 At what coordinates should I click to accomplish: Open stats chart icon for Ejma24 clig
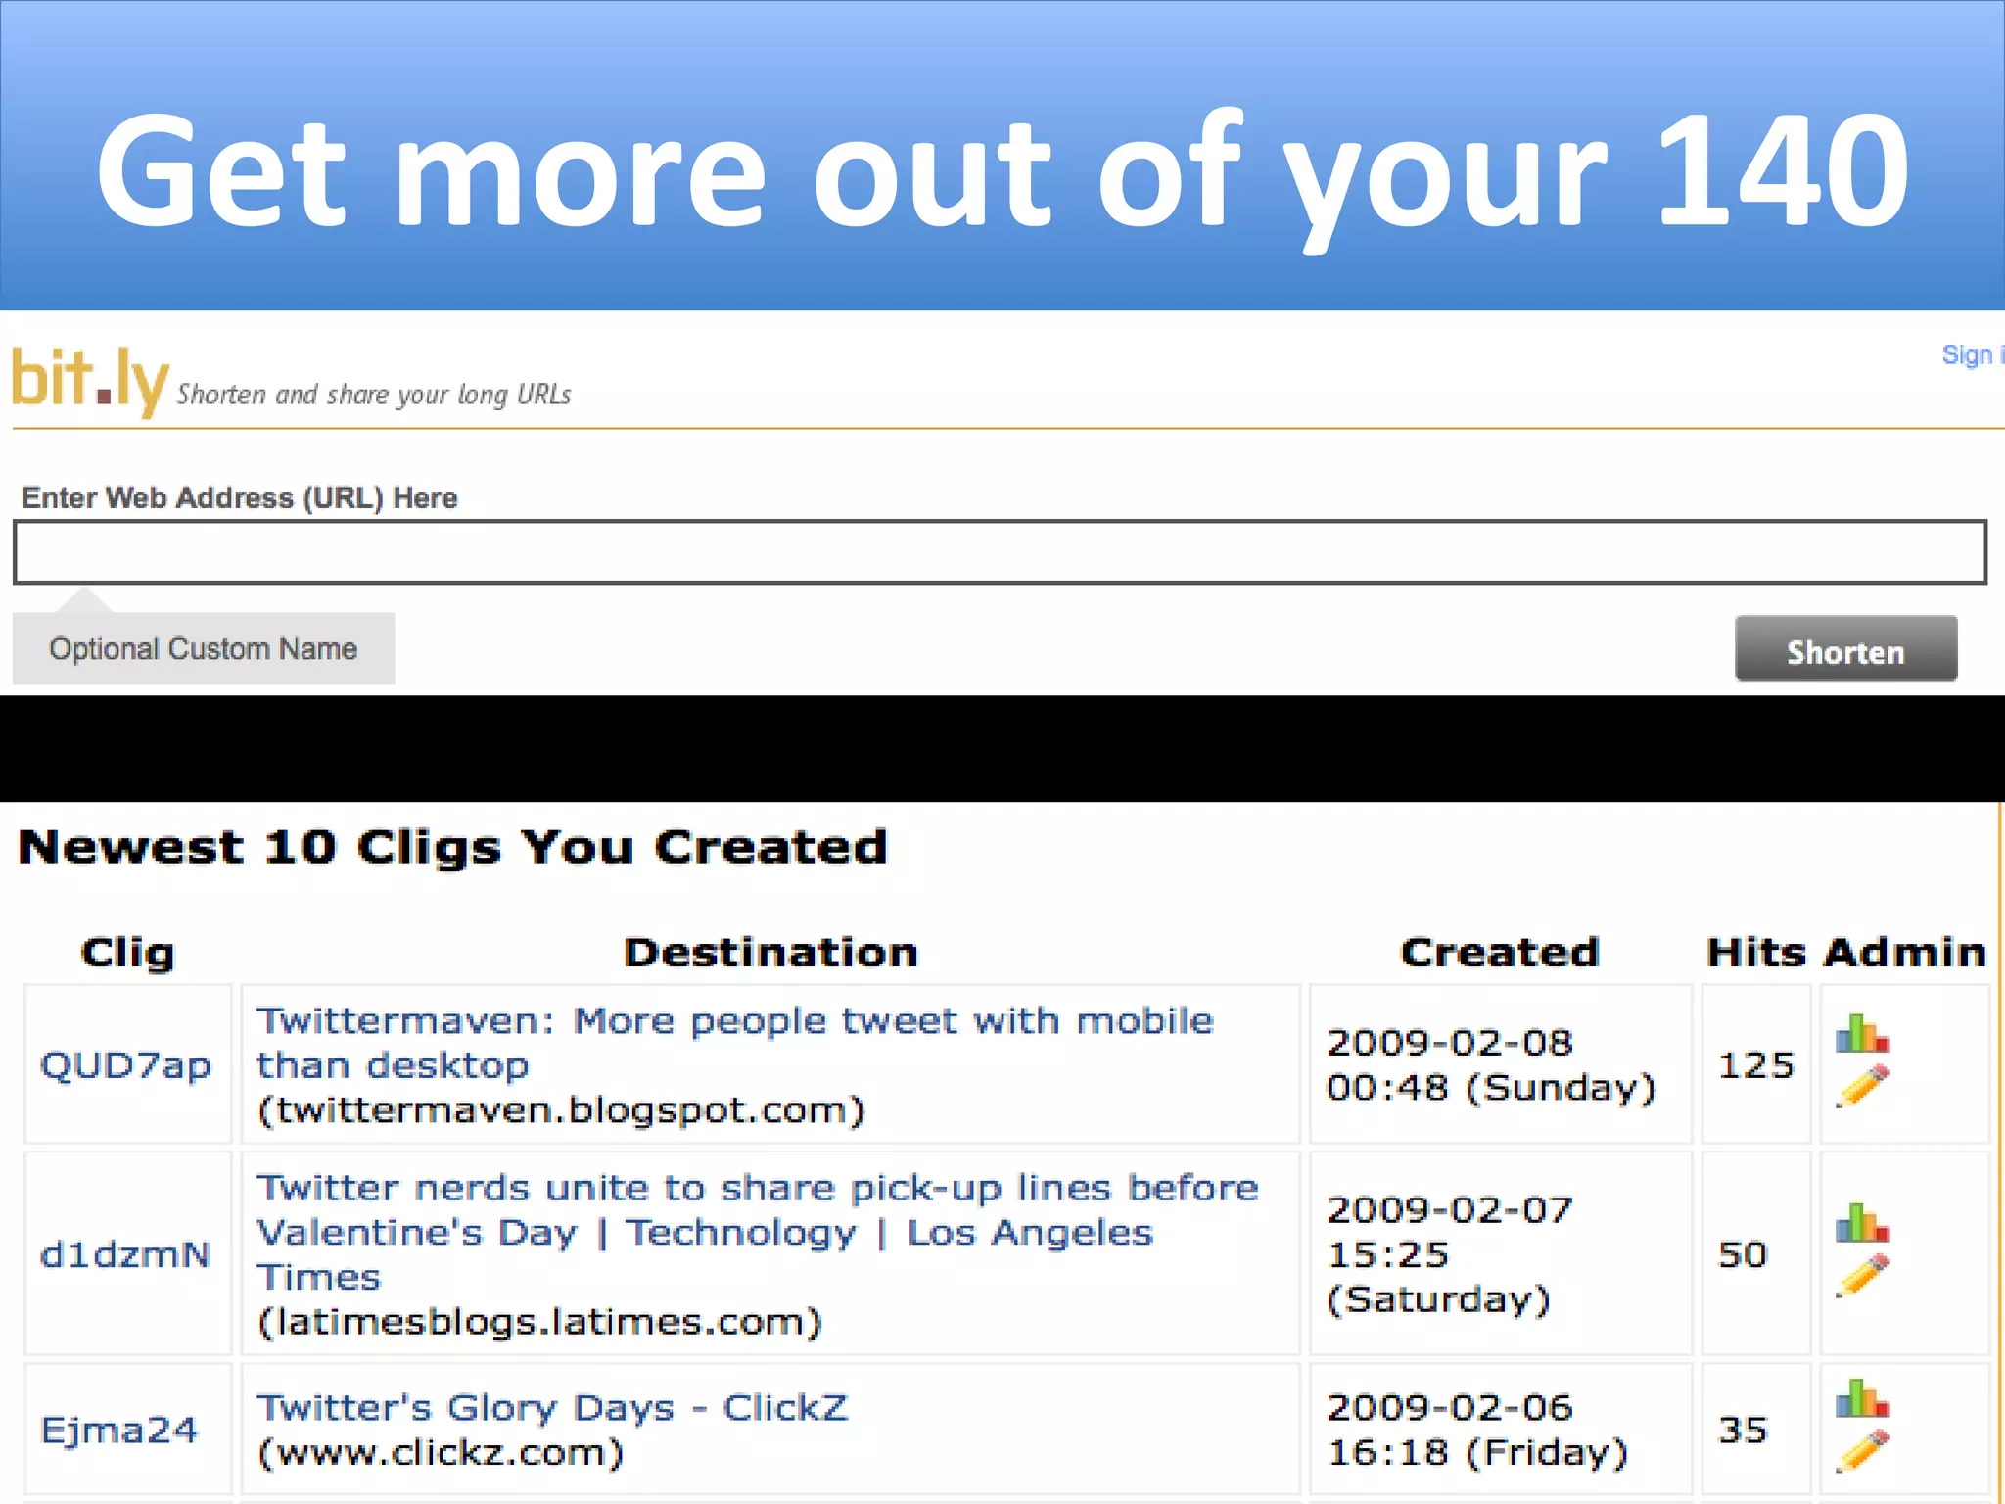1862,1398
